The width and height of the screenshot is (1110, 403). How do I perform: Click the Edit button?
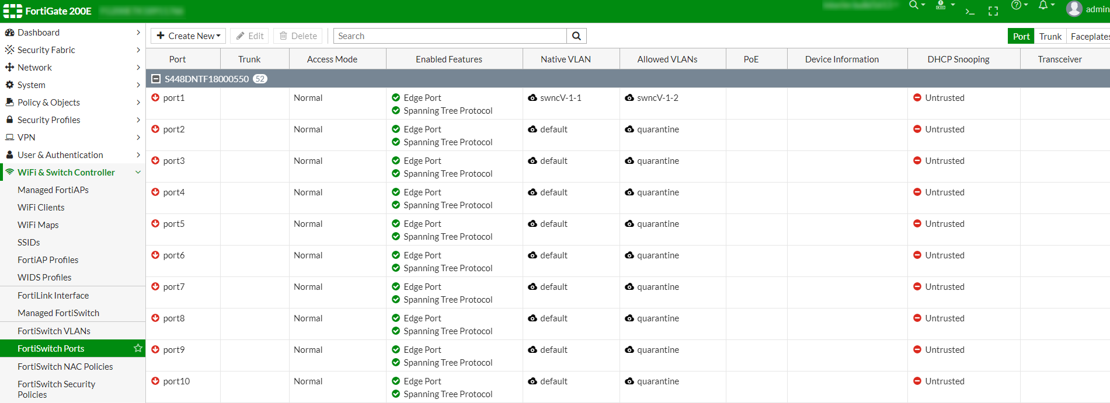pyautogui.click(x=250, y=36)
